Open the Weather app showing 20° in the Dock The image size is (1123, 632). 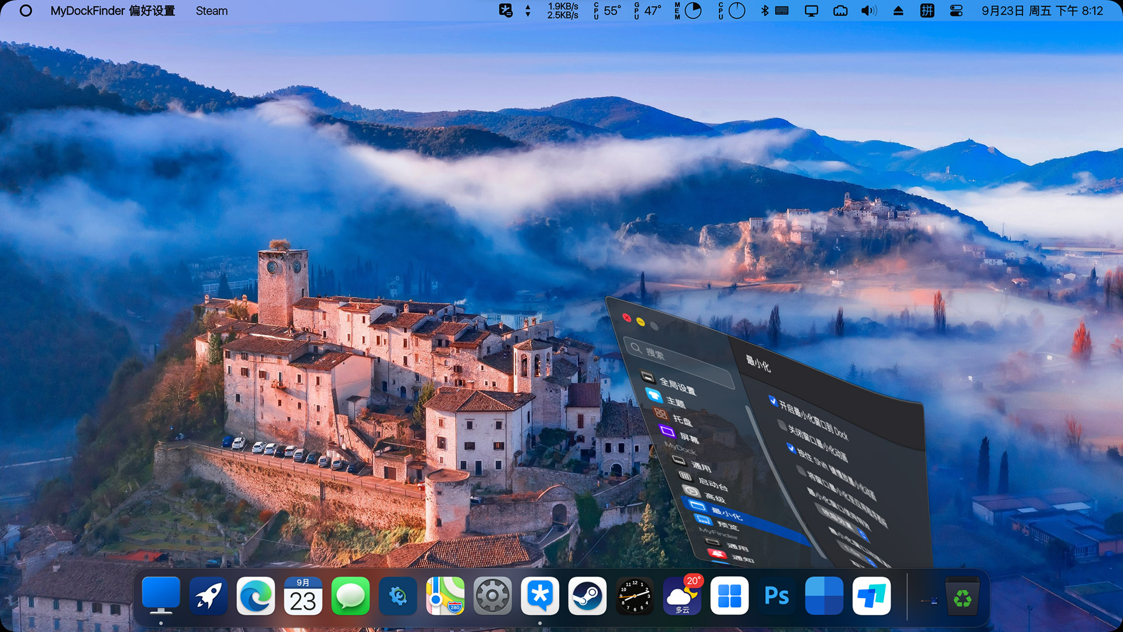682,596
